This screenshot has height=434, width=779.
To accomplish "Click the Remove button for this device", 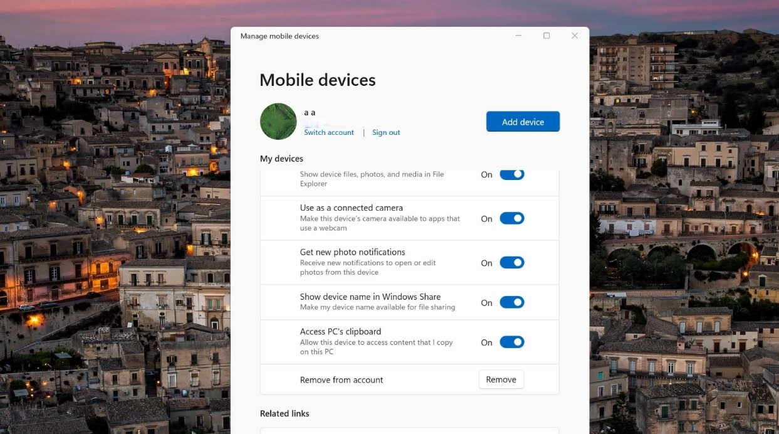I will point(501,379).
